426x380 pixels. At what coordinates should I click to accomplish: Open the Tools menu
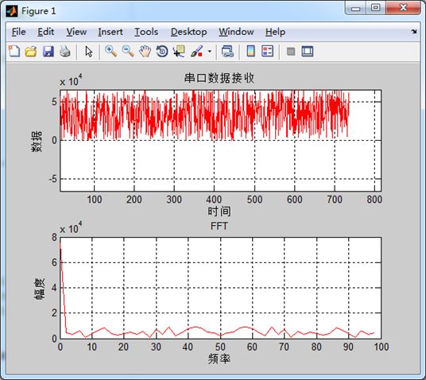(x=146, y=32)
